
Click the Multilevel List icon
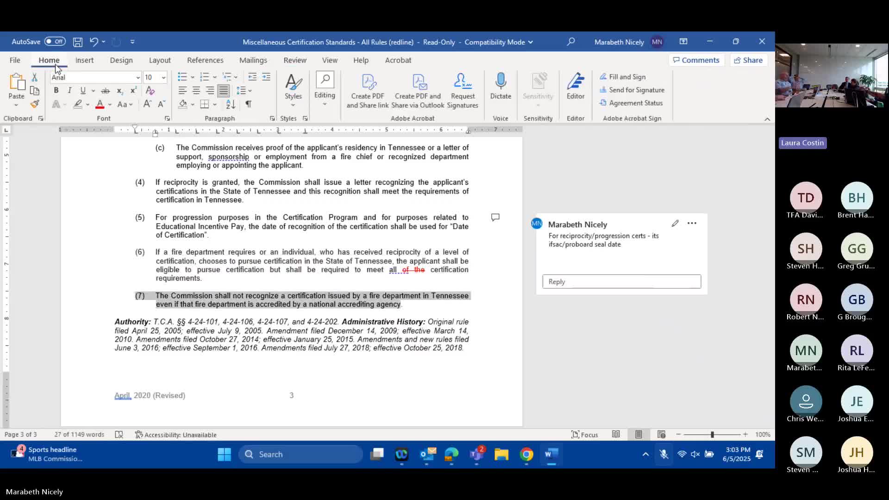226,77
